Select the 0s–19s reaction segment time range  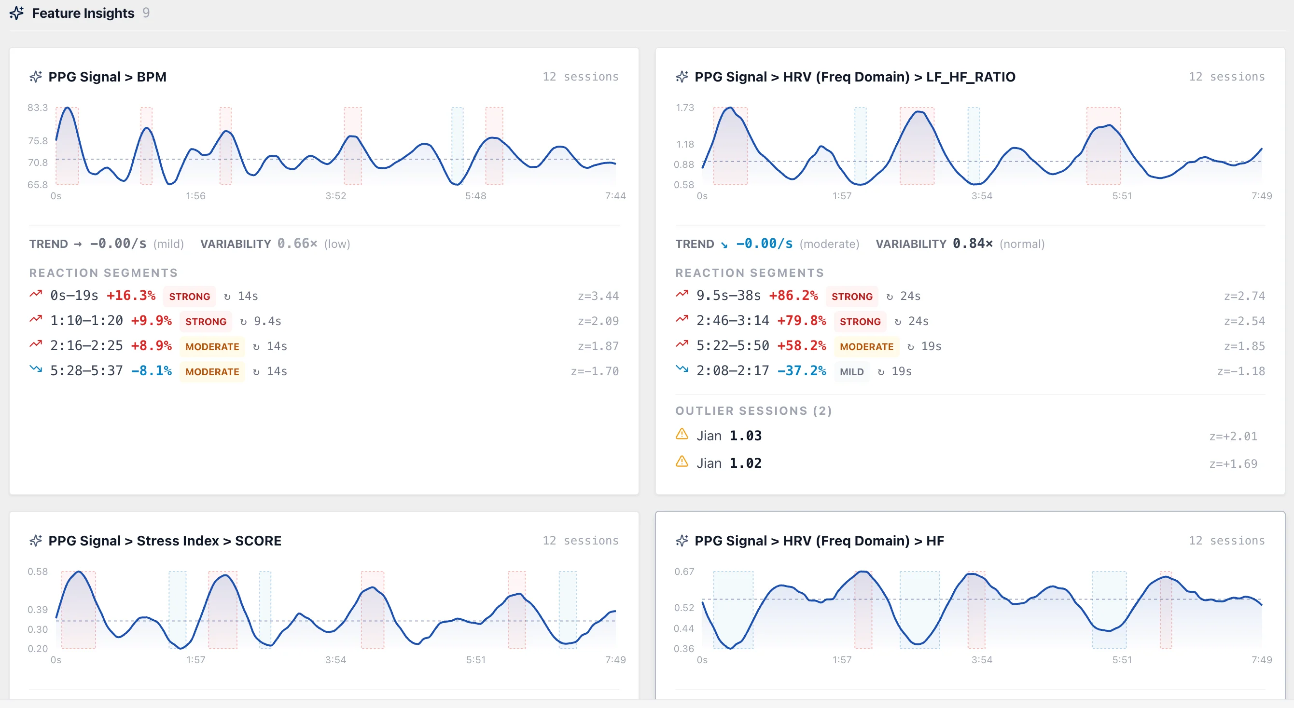coord(74,296)
